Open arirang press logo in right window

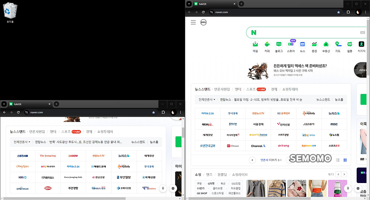coord(283,146)
